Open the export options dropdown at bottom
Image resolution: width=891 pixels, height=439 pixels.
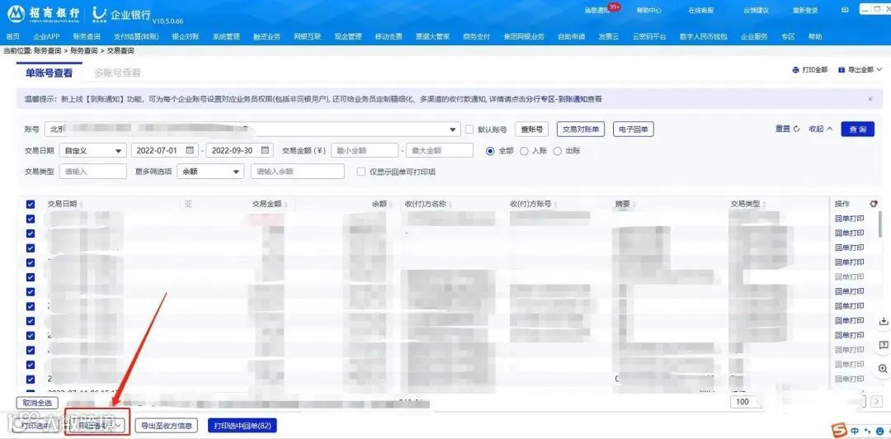click(97, 424)
